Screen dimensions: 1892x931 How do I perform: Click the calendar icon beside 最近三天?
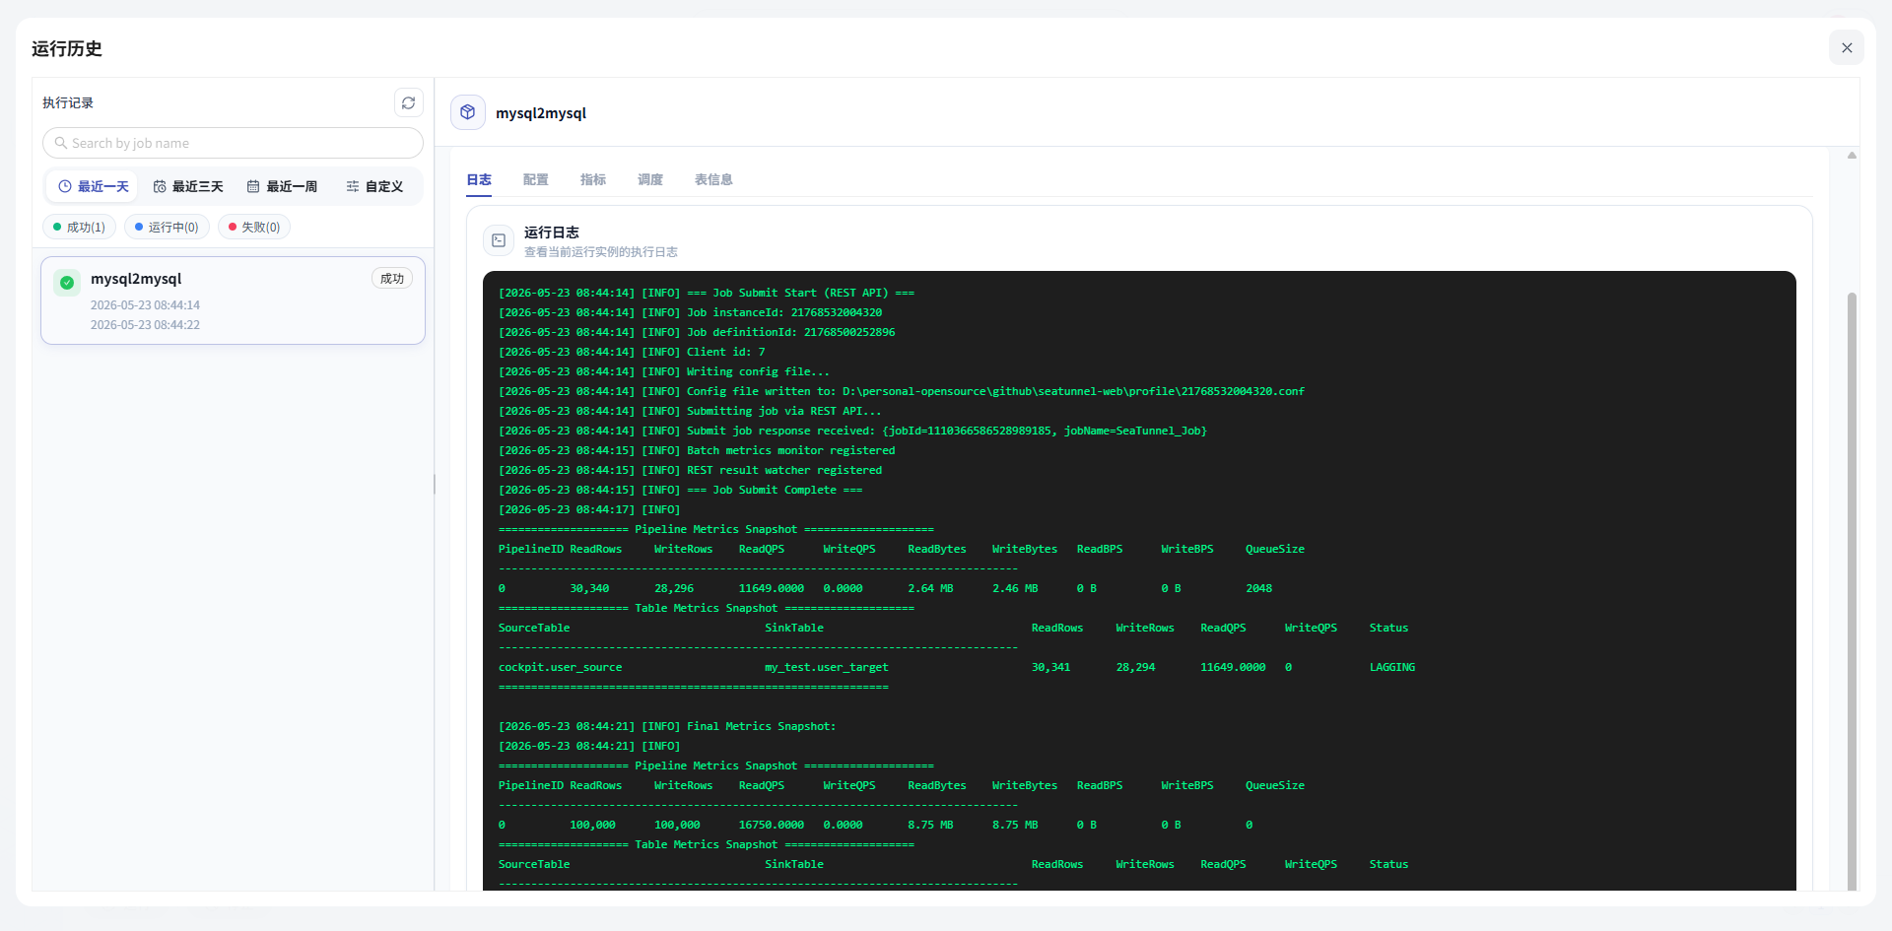click(x=160, y=186)
